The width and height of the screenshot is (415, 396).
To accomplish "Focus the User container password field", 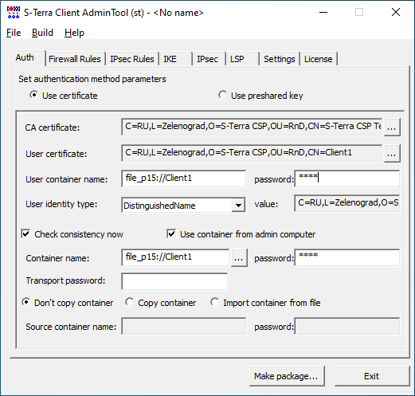I will point(347,178).
